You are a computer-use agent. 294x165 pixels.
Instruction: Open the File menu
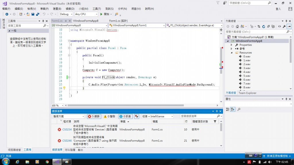pyautogui.click(x=6, y=9)
